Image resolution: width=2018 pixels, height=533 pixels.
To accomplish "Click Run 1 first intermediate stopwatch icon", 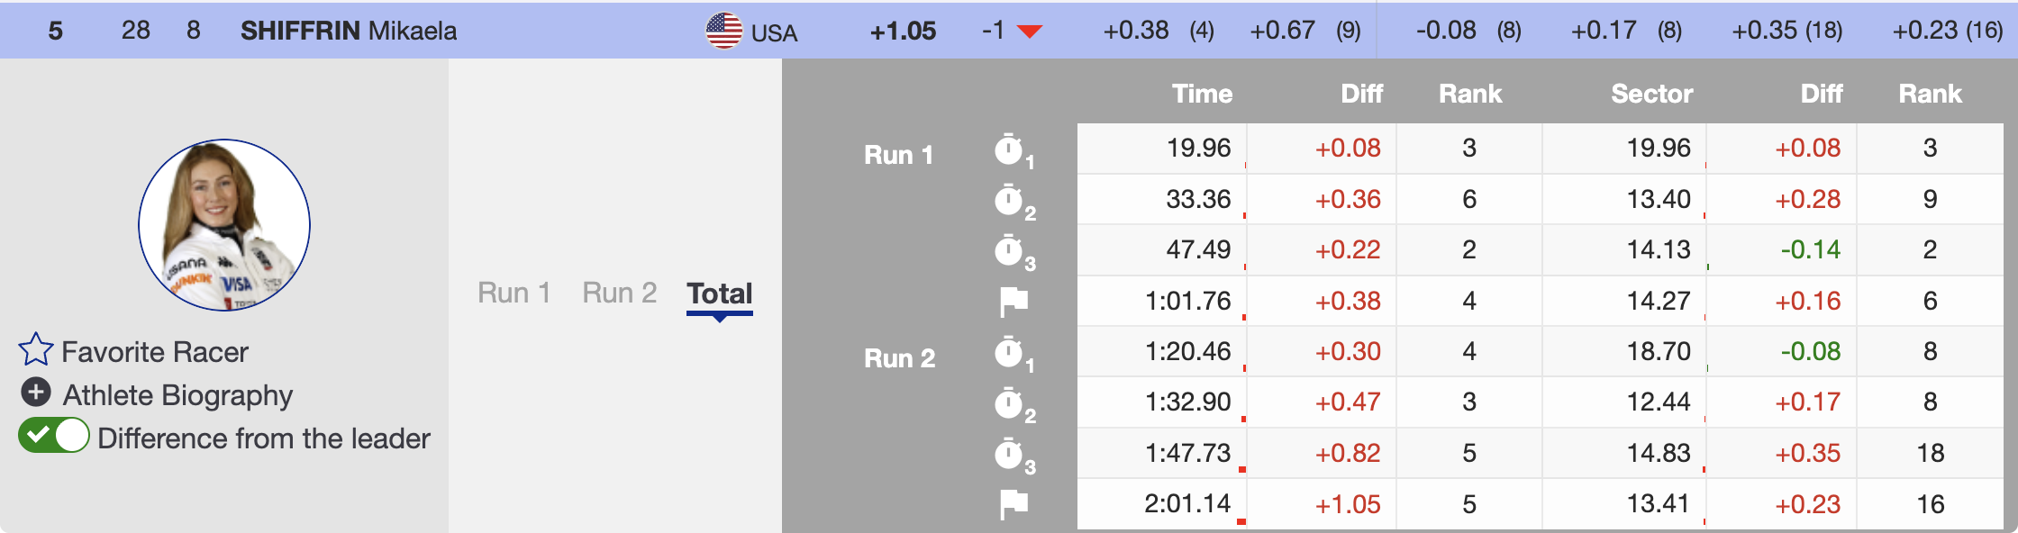I will [x=1009, y=149].
